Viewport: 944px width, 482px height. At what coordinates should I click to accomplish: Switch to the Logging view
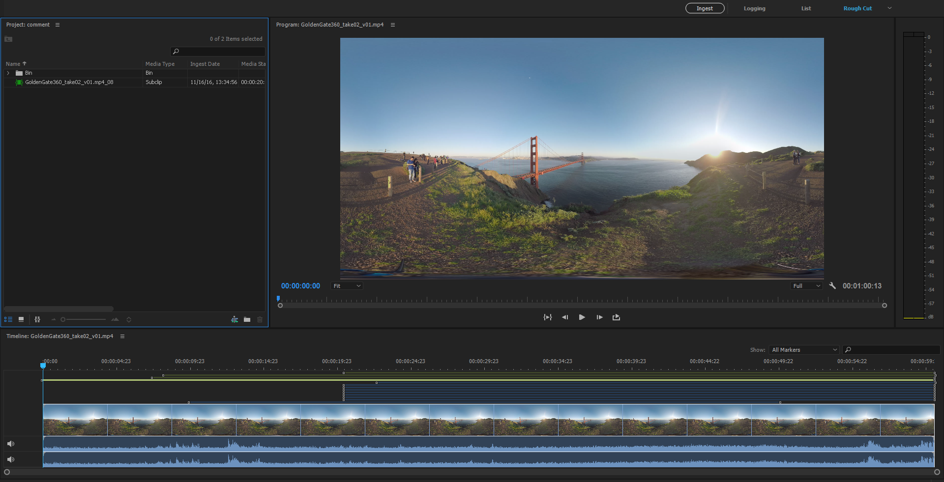[x=754, y=8]
